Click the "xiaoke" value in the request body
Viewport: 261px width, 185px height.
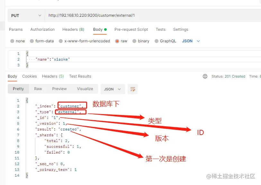tap(61, 59)
